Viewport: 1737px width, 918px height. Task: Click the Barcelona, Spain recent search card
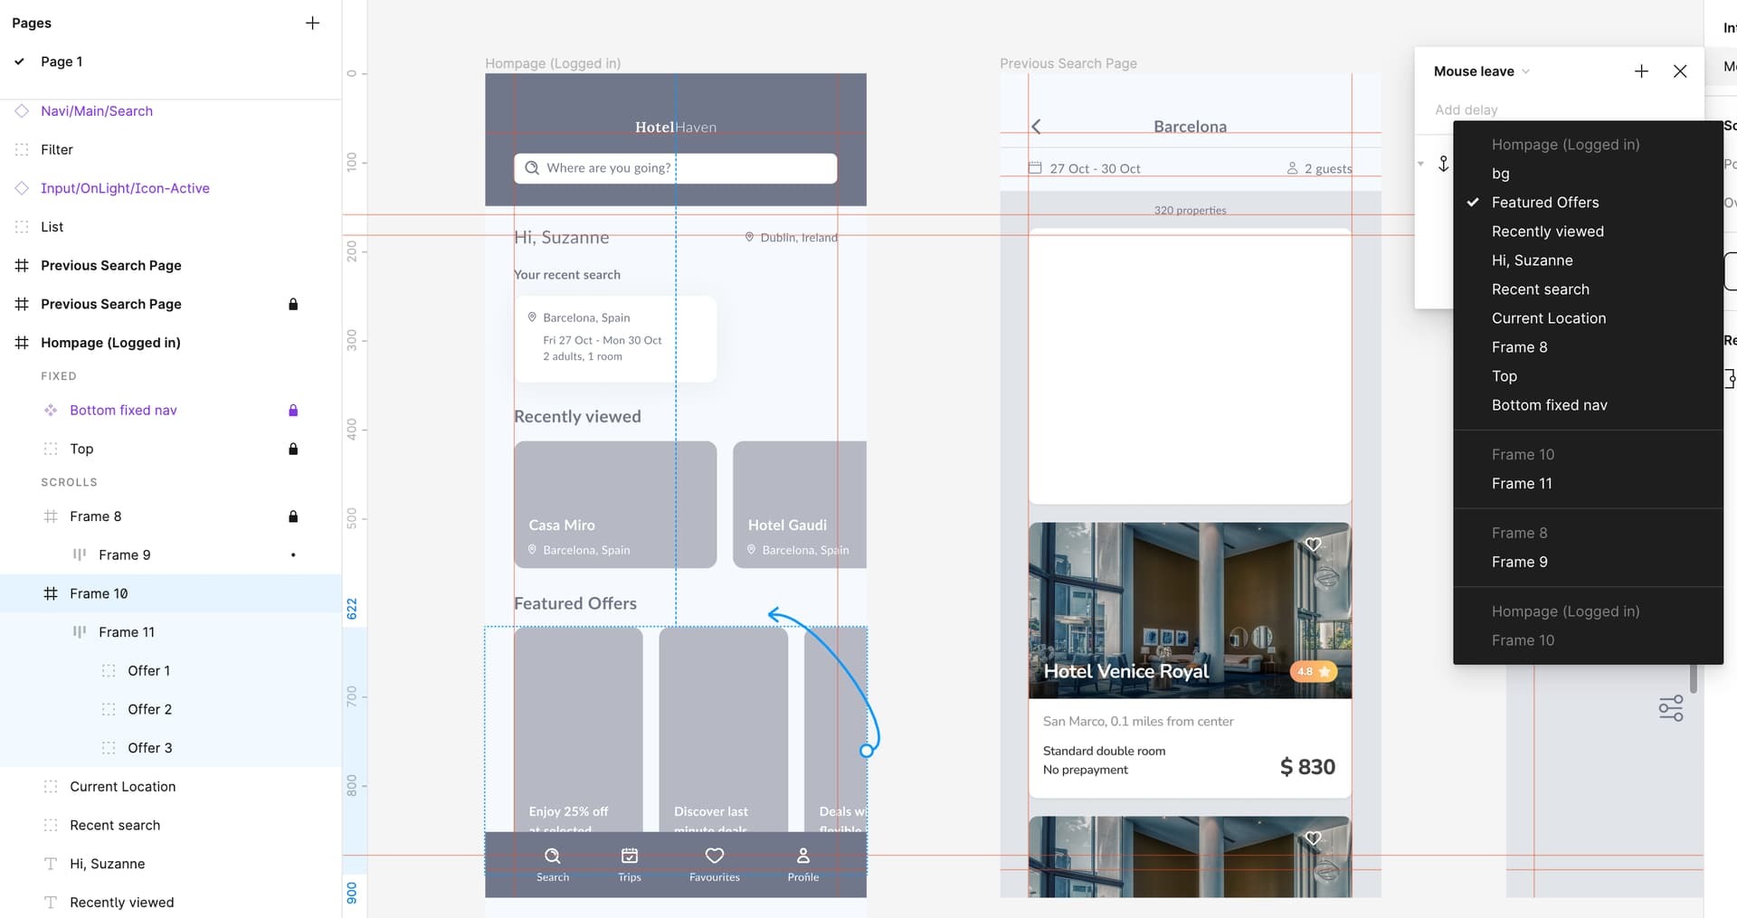[615, 339]
